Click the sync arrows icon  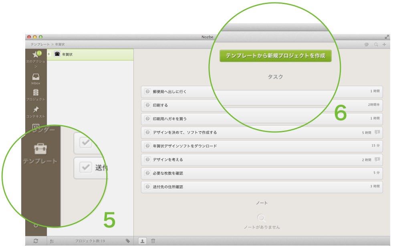click(36, 241)
